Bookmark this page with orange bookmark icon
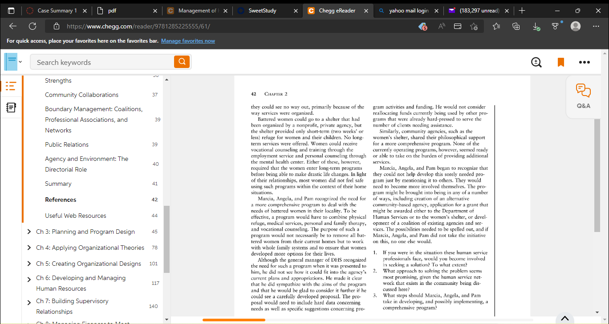 click(x=561, y=62)
